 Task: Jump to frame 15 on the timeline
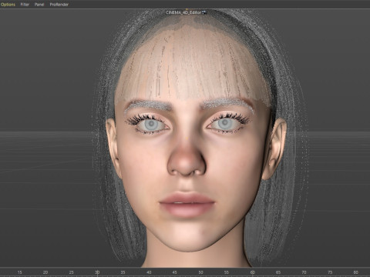19,272
